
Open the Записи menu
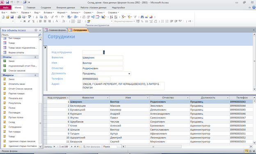[x=75, y=13]
